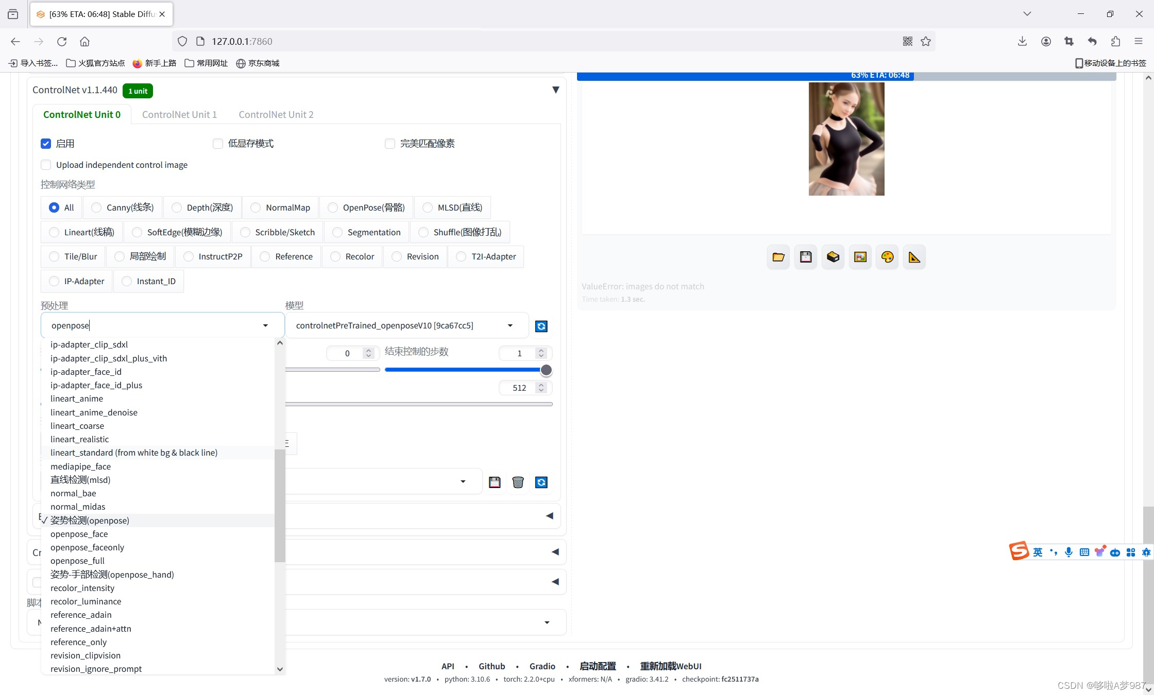1154x695 pixels.
Task: Select the OpenPose(骨骼) radio button
Action: click(x=333, y=207)
